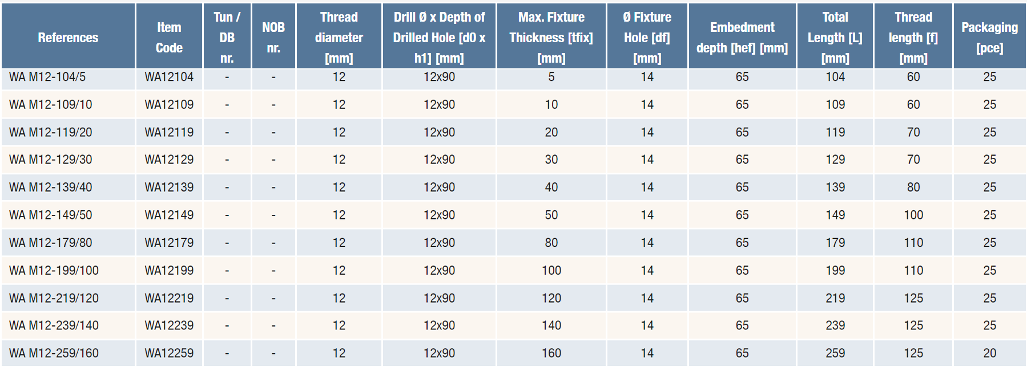This screenshot has height=367, width=1027.
Task: Open reference WA M12-149/50
Action: [50, 215]
